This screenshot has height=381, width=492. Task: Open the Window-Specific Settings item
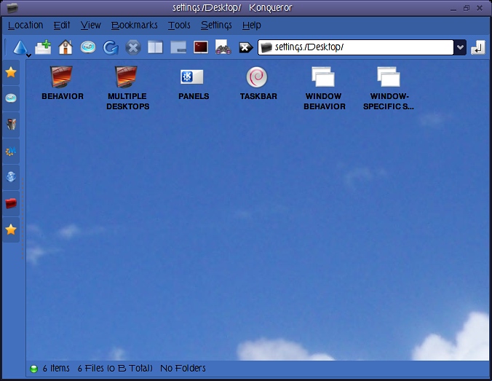pos(389,88)
